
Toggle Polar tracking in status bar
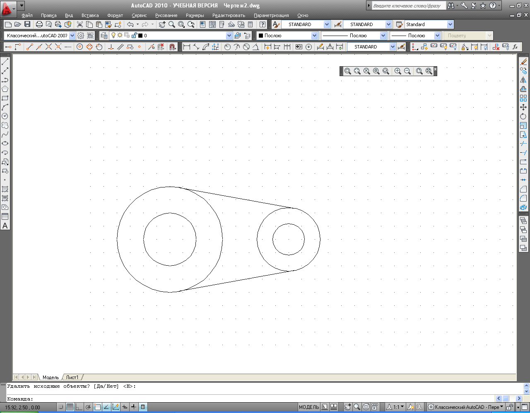[x=88, y=407]
